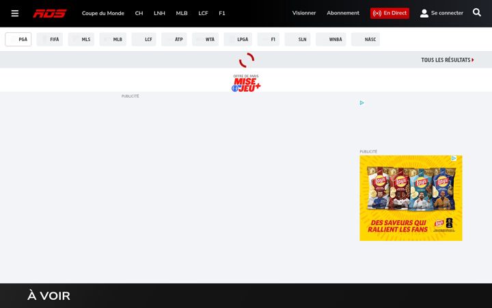The height and width of the screenshot is (308, 492).
Task: Click the Visionner link
Action: tap(303, 13)
